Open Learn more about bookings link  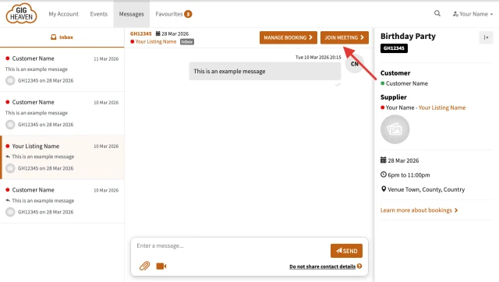pyautogui.click(x=419, y=210)
